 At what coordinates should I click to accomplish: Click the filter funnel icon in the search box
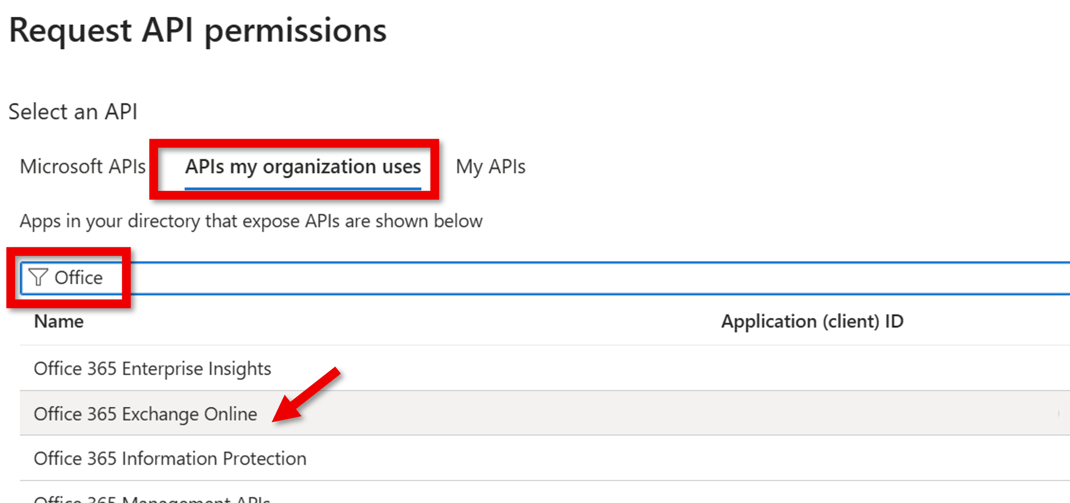[x=38, y=278]
